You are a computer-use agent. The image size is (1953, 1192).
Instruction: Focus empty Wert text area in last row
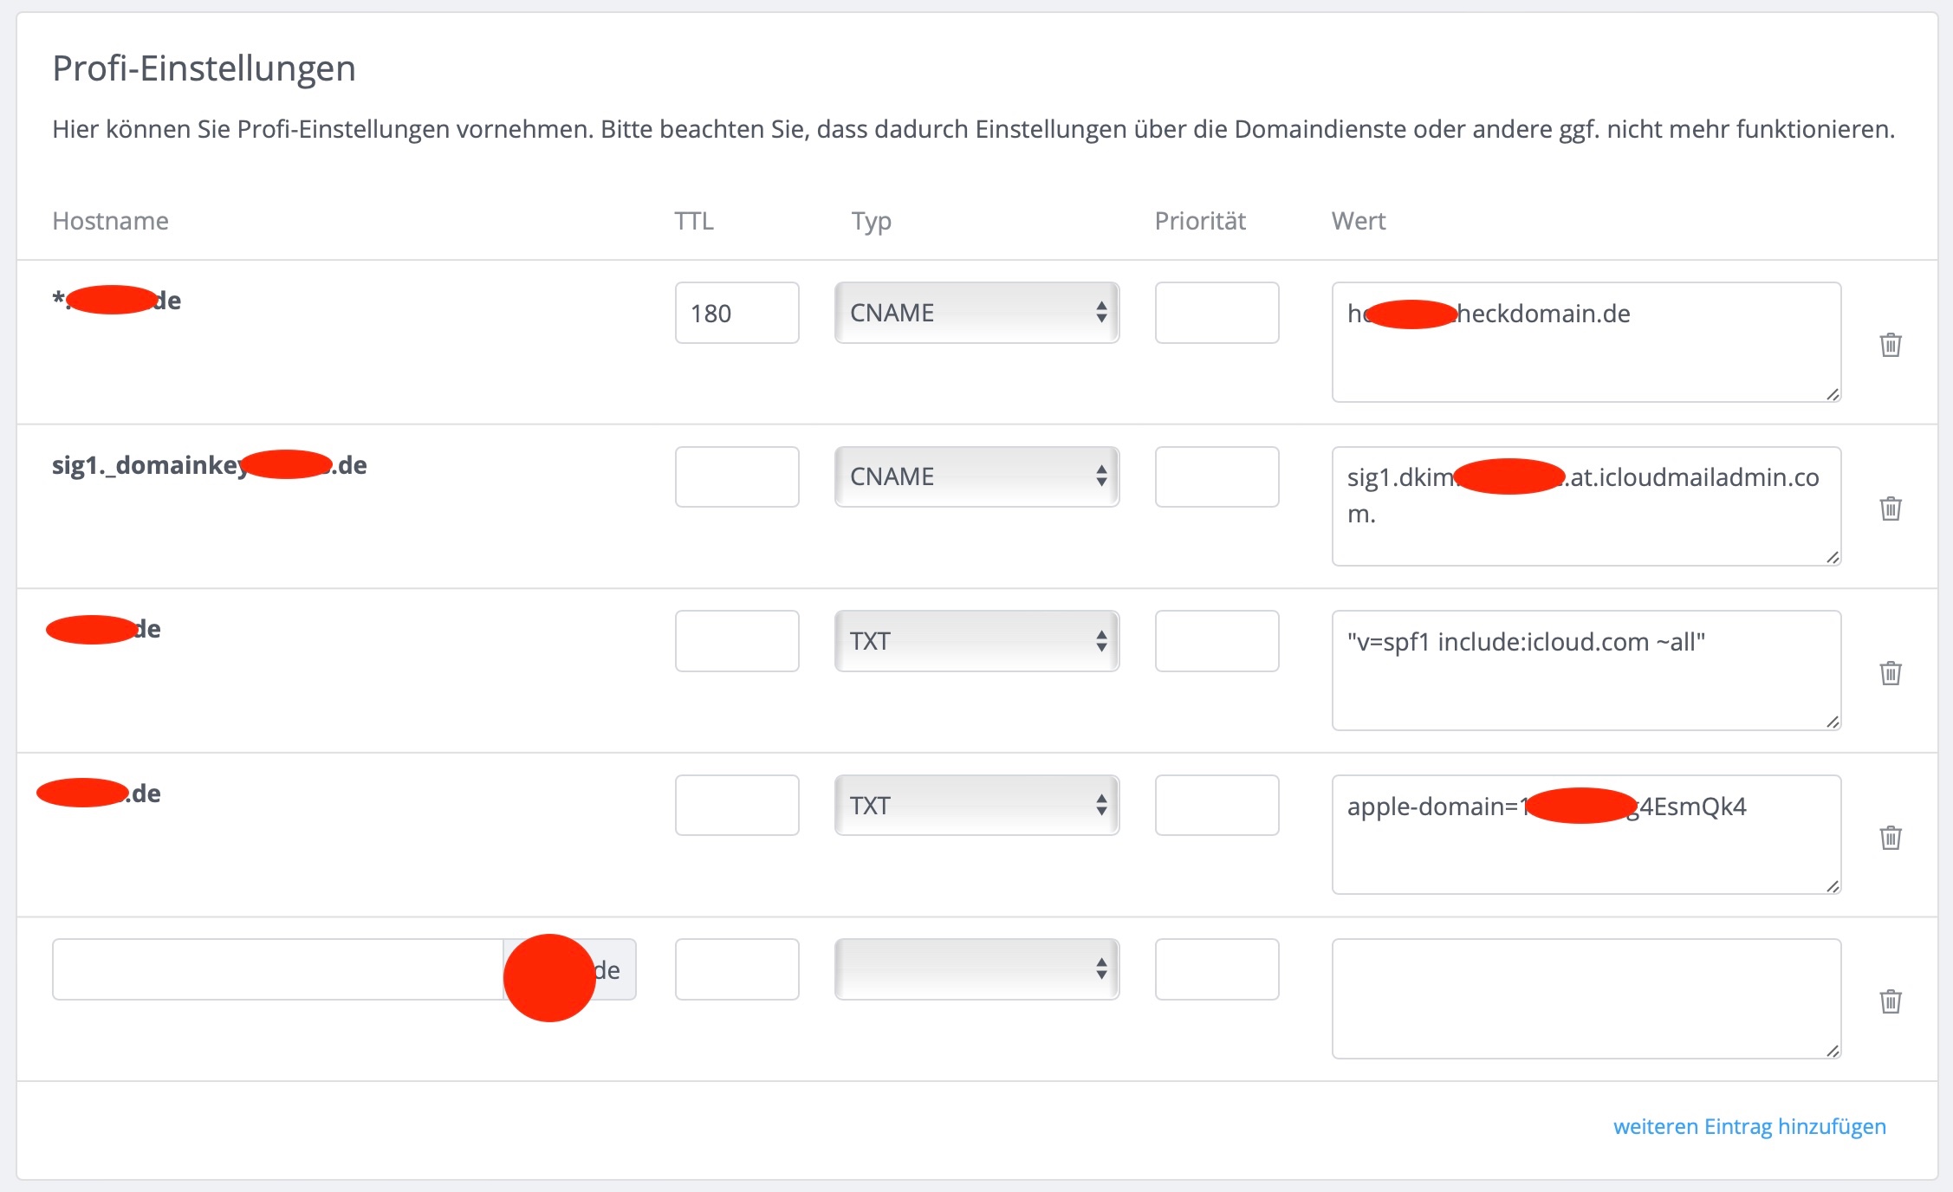tap(1586, 998)
